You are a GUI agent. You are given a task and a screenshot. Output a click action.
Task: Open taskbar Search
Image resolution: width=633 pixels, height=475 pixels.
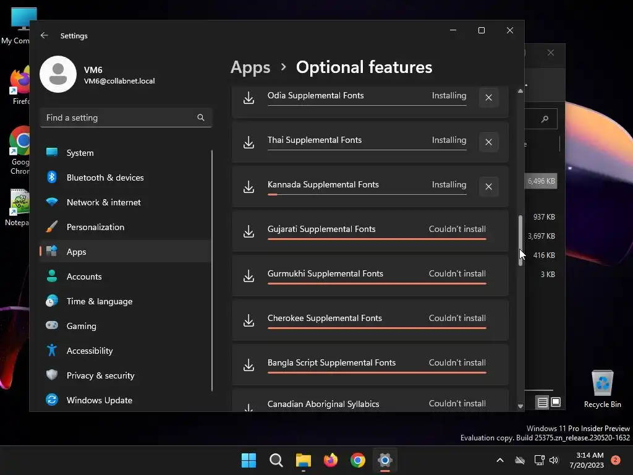(276, 460)
